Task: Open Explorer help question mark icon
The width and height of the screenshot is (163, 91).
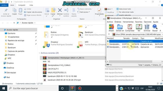Action: pyautogui.click(x=162, y=5)
